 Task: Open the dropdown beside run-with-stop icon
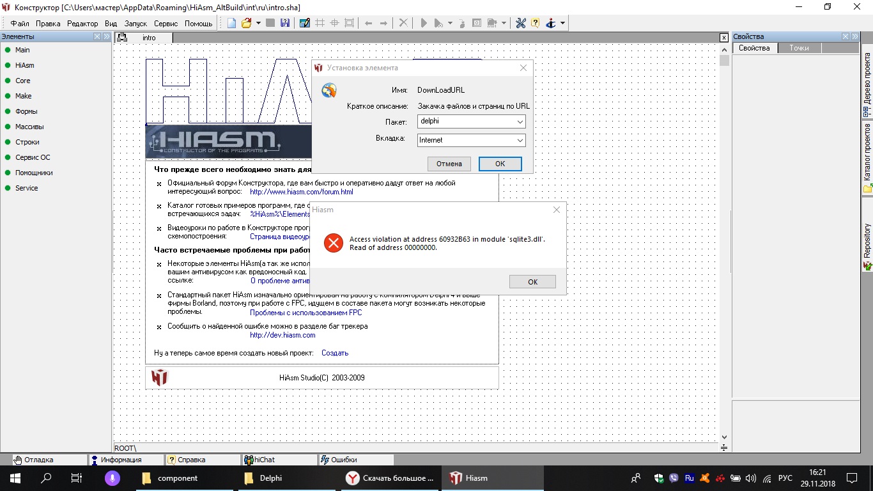(x=450, y=23)
